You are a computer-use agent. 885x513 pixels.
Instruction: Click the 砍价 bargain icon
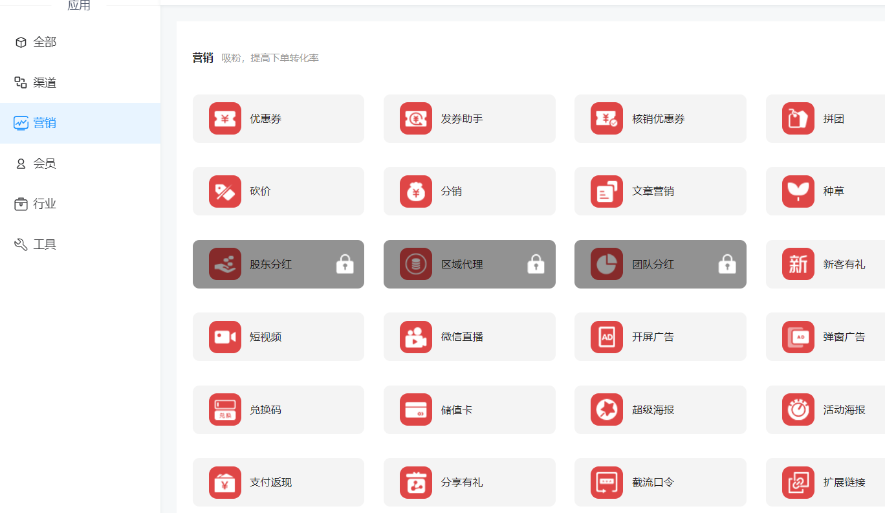(x=224, y=191)
